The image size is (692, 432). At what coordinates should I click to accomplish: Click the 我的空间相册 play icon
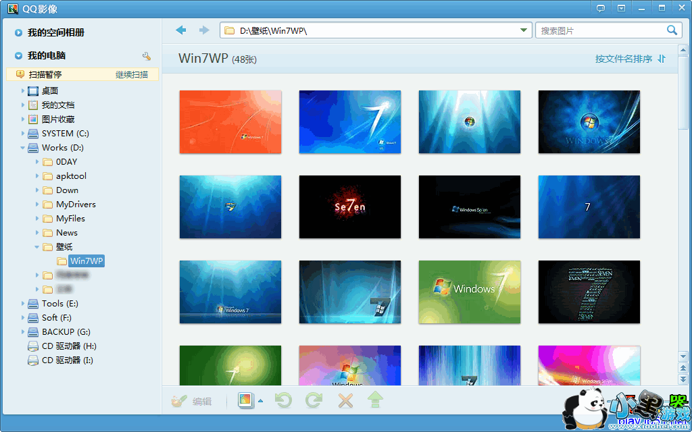(18, 32)
